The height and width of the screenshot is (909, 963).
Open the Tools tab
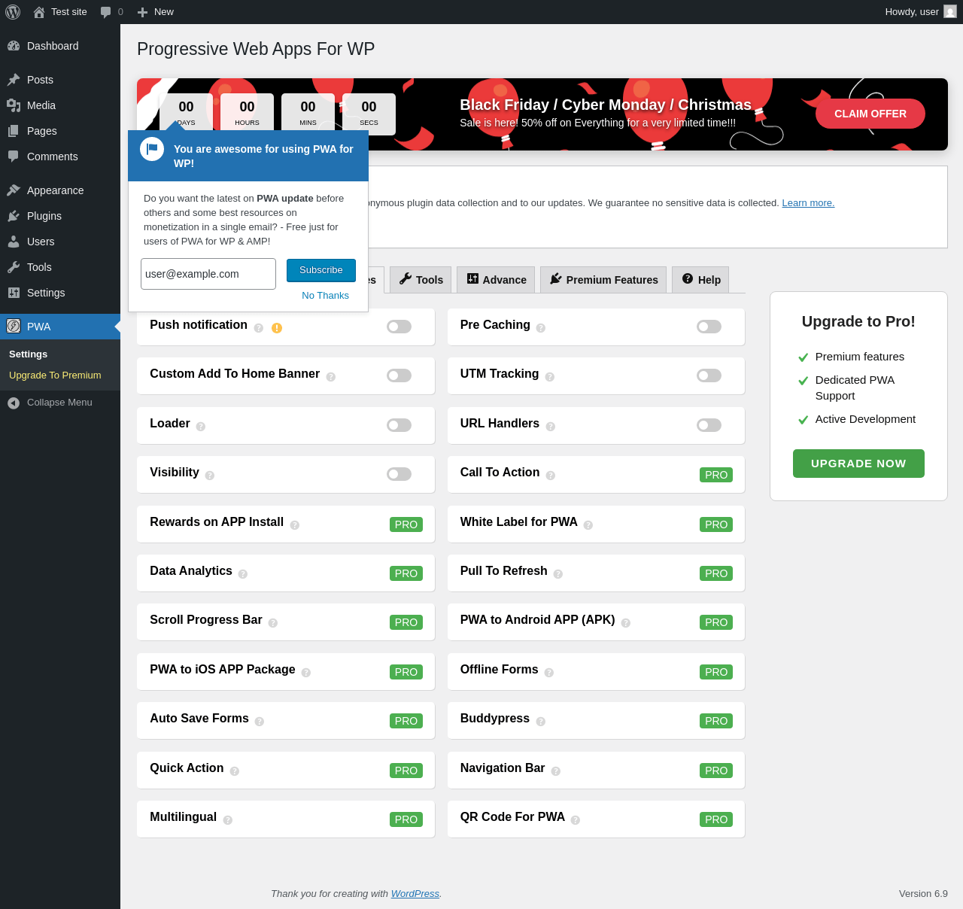(x=421, y=280)
